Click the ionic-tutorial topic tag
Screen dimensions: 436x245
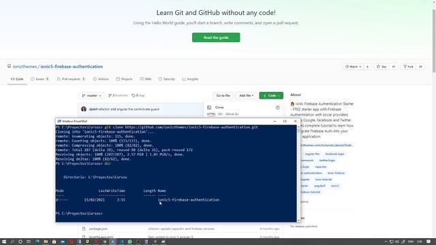[x=324, y=179]
